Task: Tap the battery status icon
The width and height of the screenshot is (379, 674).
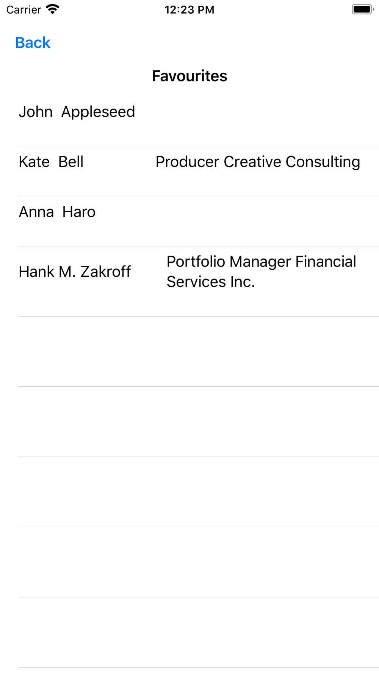Action: pyautogui.click(x=362, y=9)
